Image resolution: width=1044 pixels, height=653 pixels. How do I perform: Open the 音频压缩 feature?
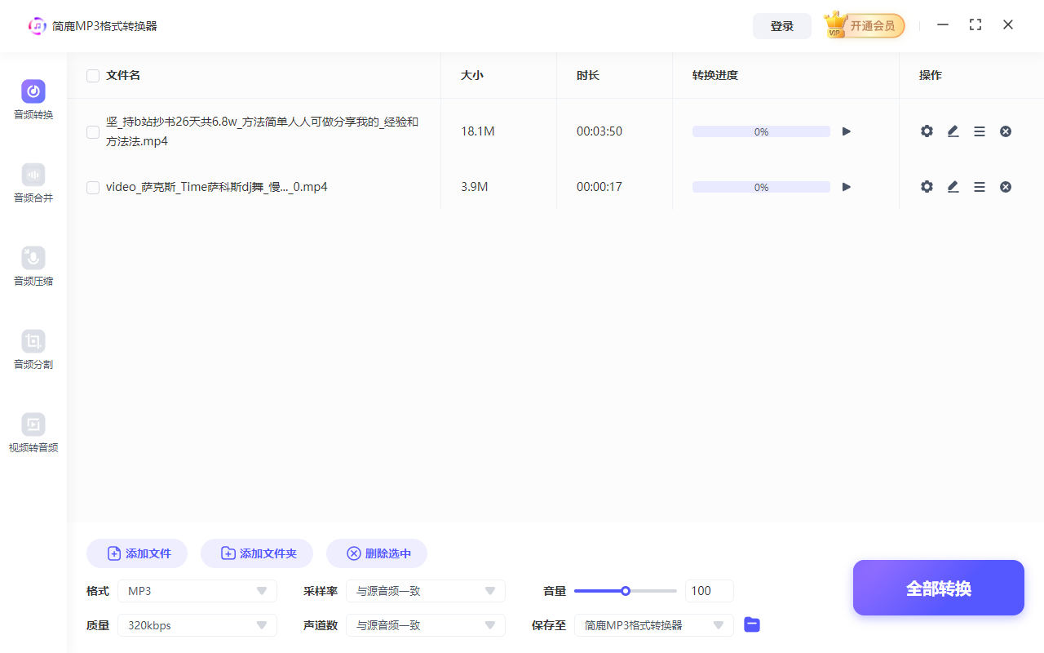click(33, 266)
